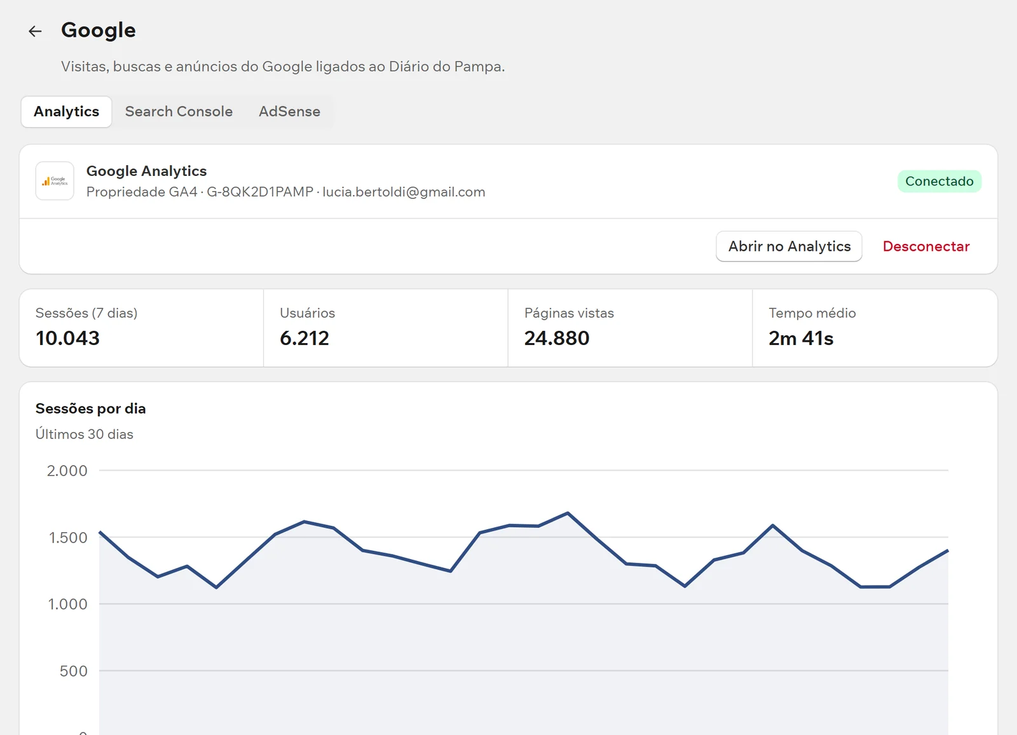Click the 500 axis label
1017x735 pixels.
pyautogui.click(x=74, y=671)
